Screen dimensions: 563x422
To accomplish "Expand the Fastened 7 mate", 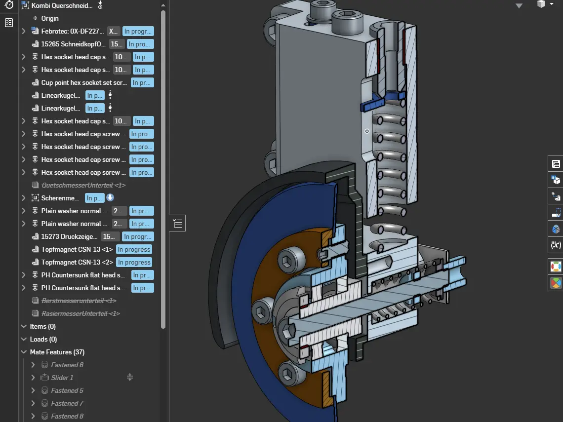I will 33,403.
